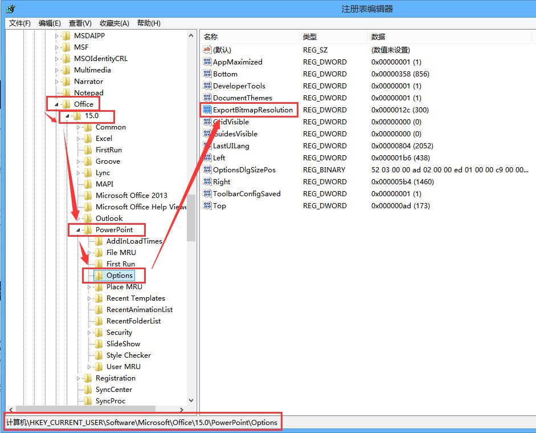
Task: Expand the Excel node arrow
Action: pos(78,139)
